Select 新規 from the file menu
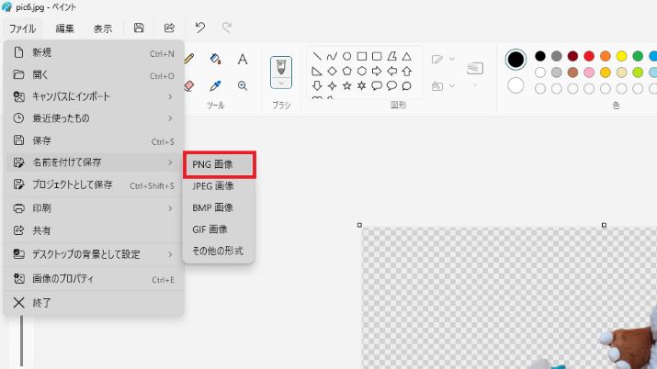 (x=94, y=52)
